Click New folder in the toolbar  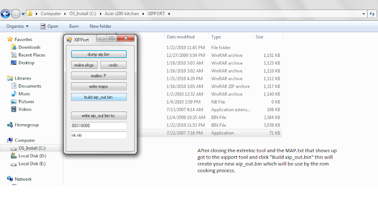tap(101, 26)
